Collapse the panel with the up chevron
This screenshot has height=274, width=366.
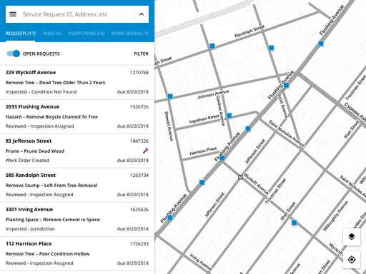(142, 14)
